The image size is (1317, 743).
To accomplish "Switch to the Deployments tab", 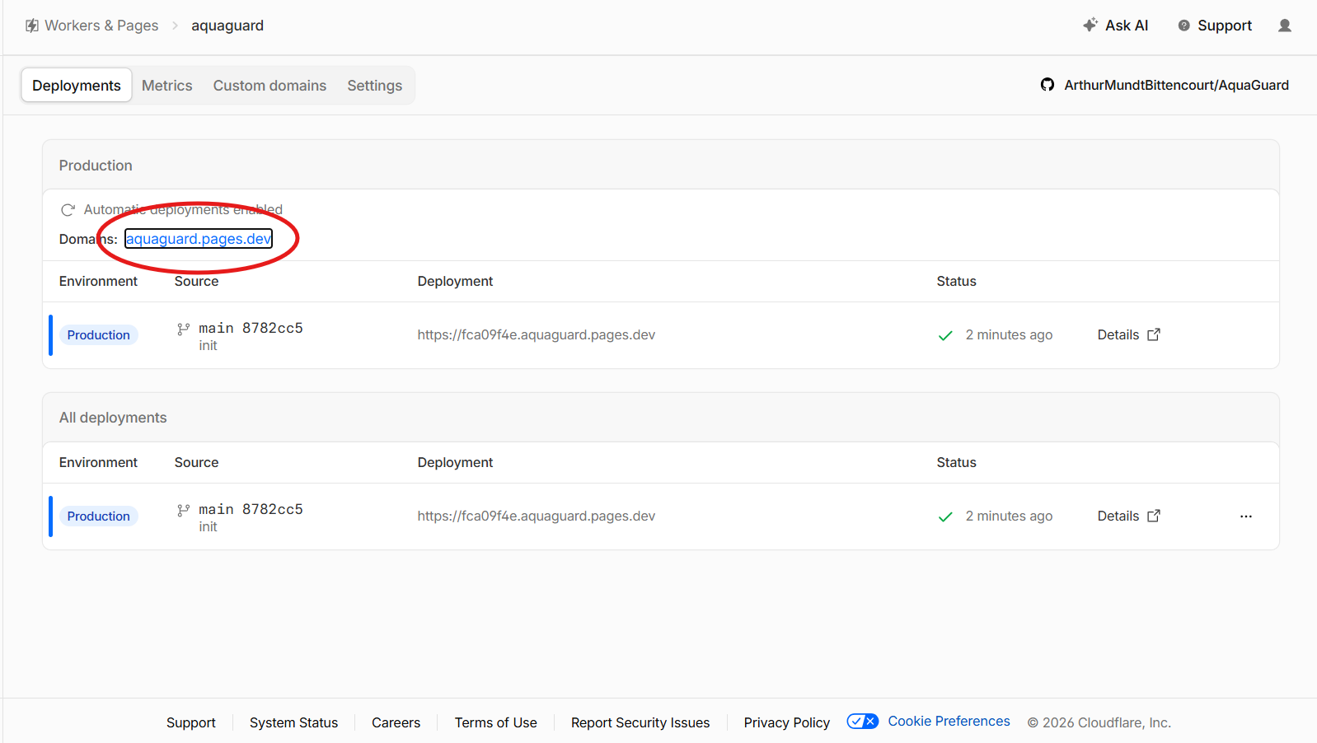I will 77,86.
